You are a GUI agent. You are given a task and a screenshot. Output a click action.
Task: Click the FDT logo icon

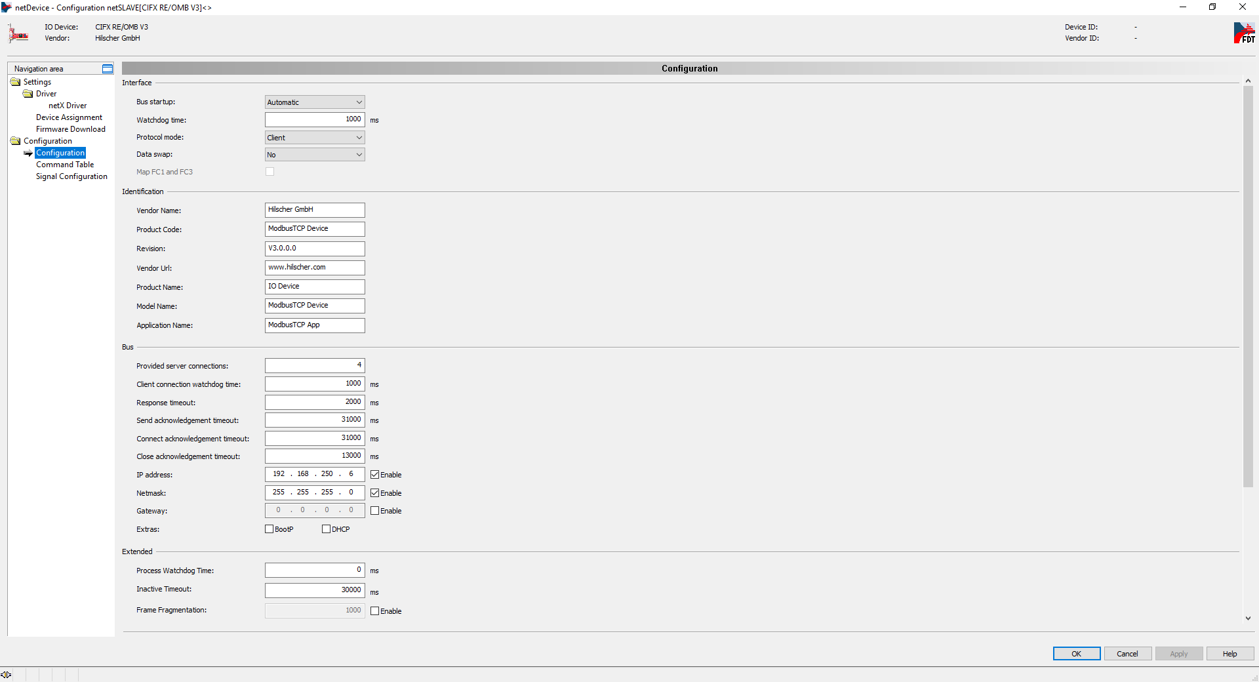[1243, 33]
